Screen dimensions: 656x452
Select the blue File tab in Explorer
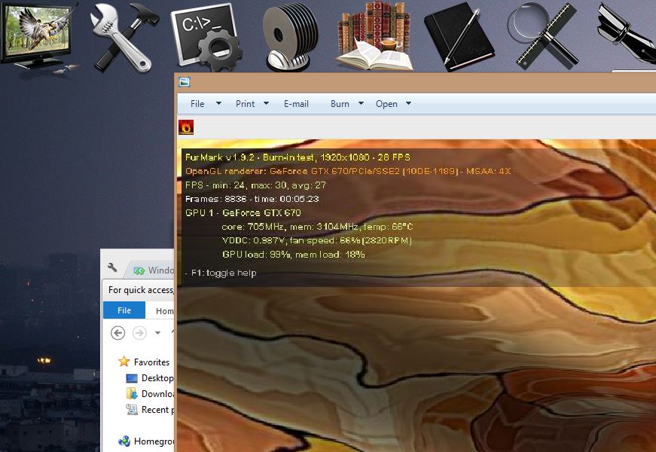tap(124, 310)
